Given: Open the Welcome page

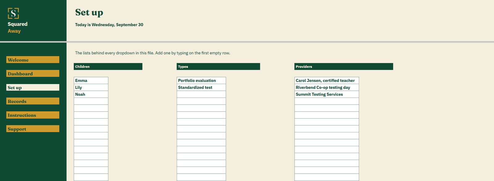Looking at the screenshot, I should [33, 60].
